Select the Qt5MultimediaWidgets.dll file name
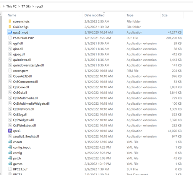 point(31,104)
